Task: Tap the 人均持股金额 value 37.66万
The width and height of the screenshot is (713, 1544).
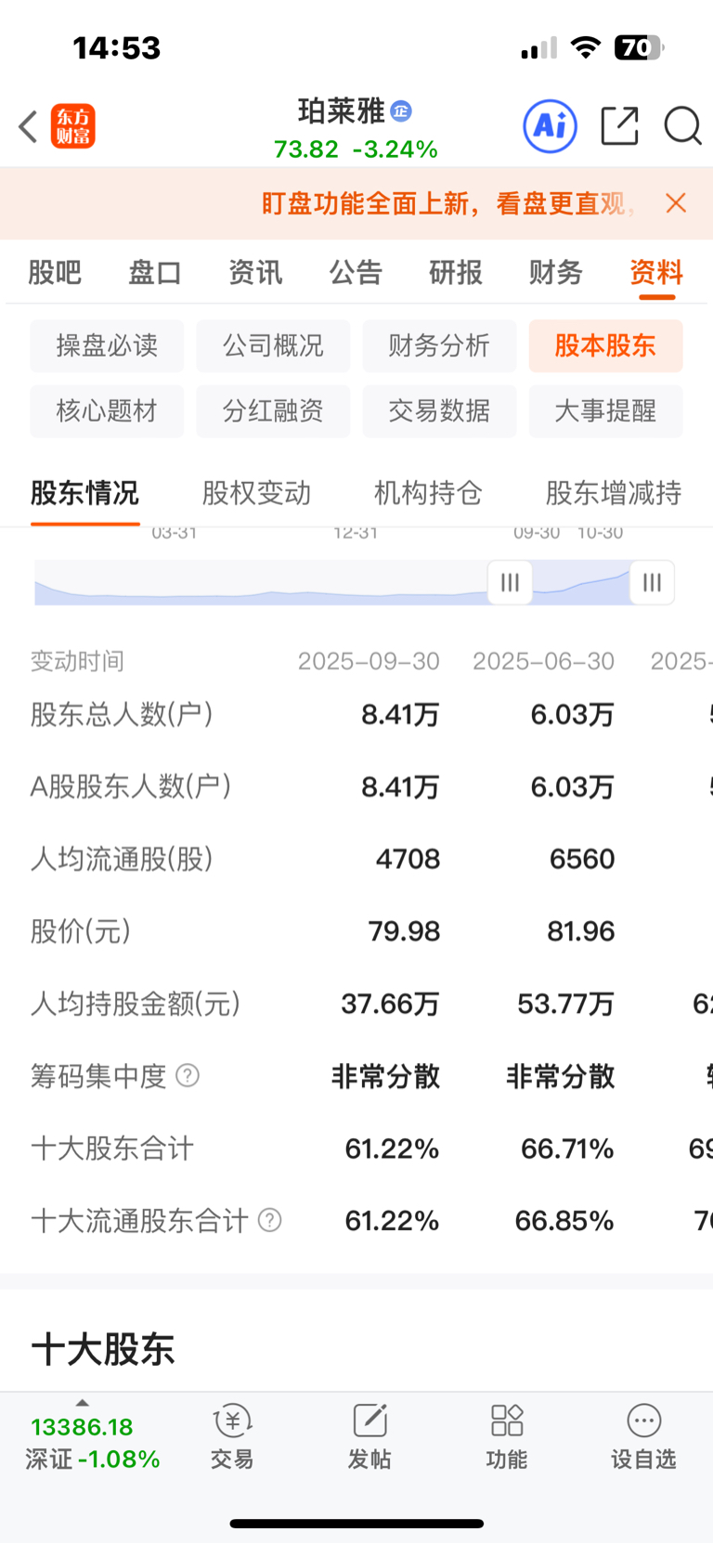Action: click(x=390, y=1004)
